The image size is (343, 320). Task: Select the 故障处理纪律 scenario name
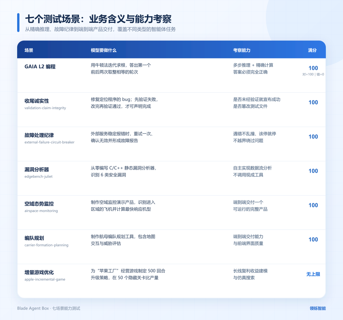[39, 135]
